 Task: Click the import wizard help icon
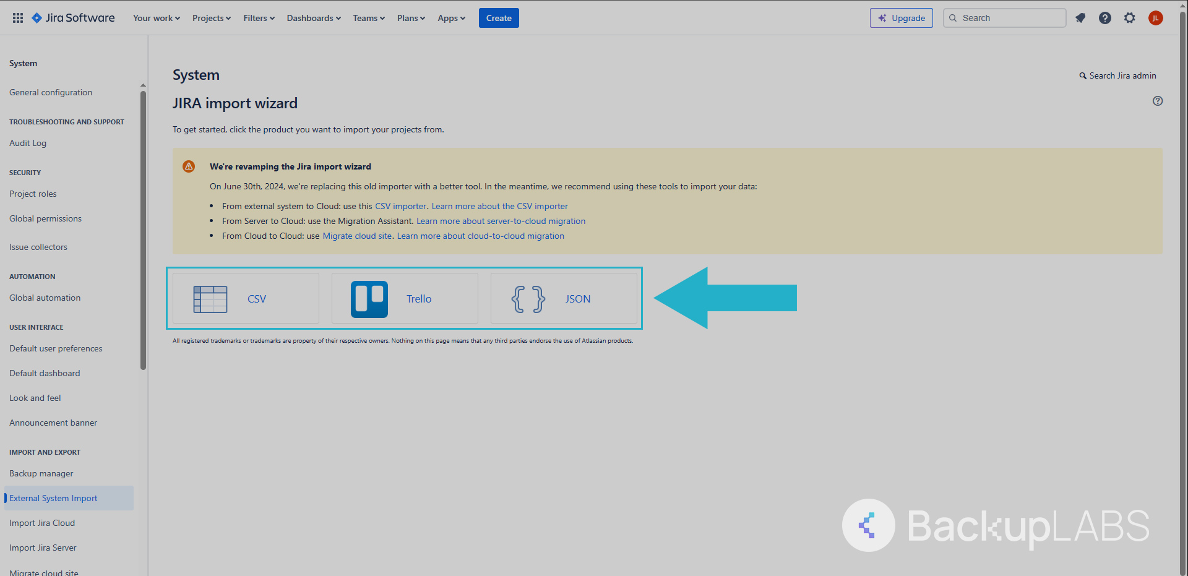[1158, 101]
